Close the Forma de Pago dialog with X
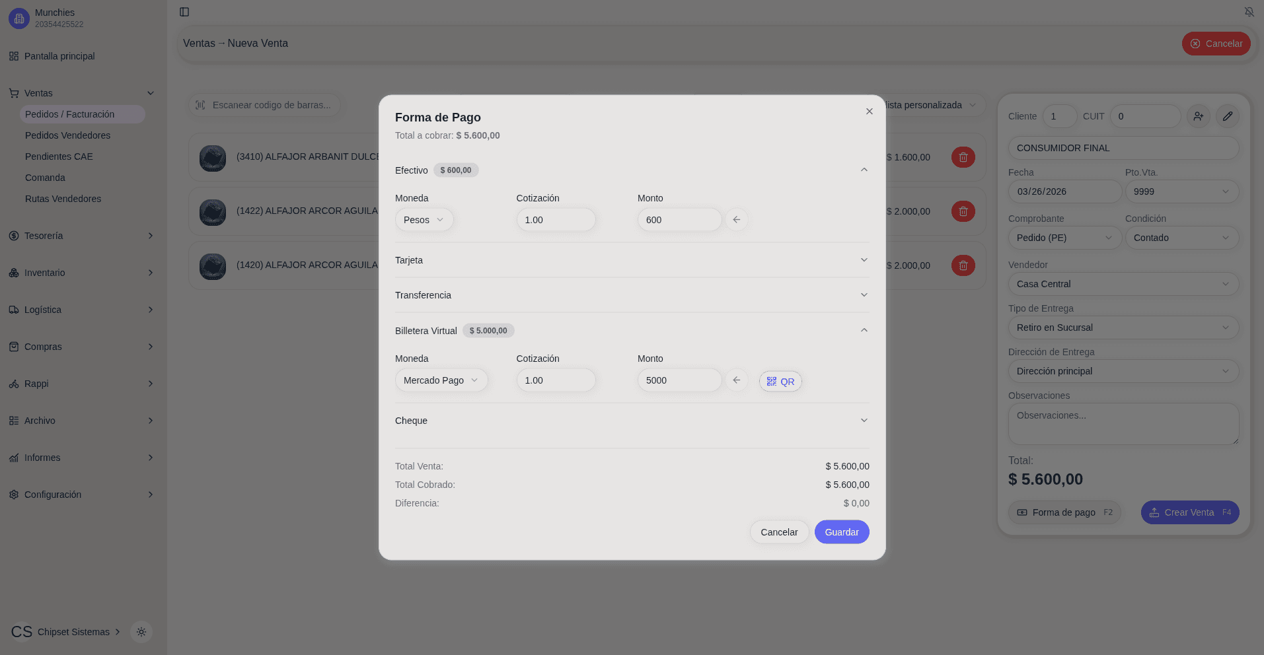 (869, 112)
